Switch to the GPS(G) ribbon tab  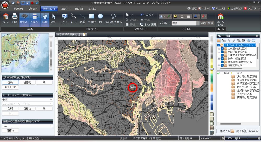tap(92, 9)
